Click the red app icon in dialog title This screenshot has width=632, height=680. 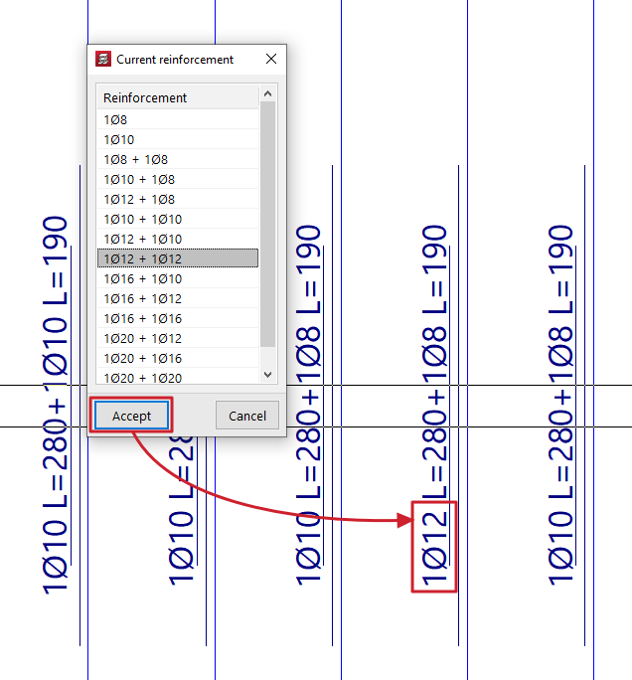tap(103, 59)
